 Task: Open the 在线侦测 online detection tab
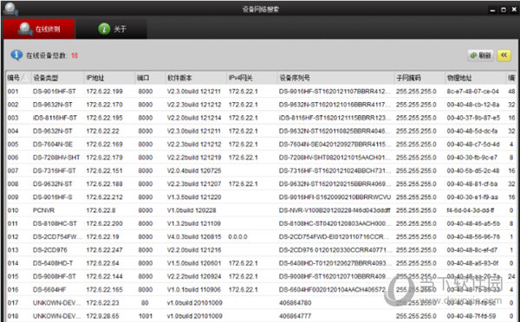pos(39,29)
